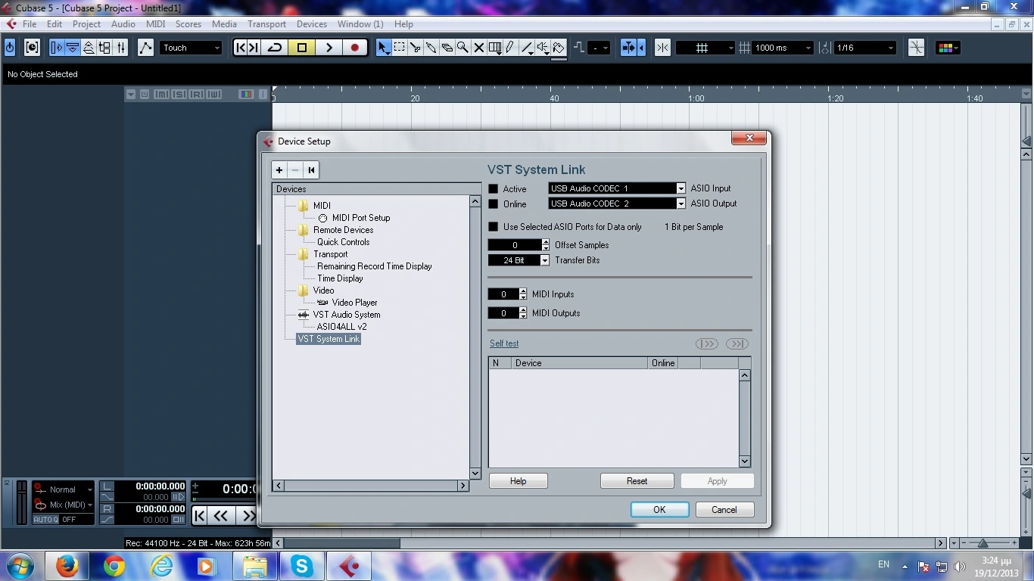Select the Mute X tool
This screenshot has width=1034, height=581.
coord(478,48)
